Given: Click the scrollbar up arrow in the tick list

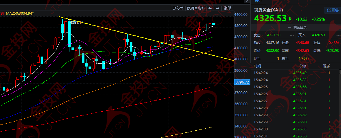Looking at the screenshot, I should [x=340, y=71].
